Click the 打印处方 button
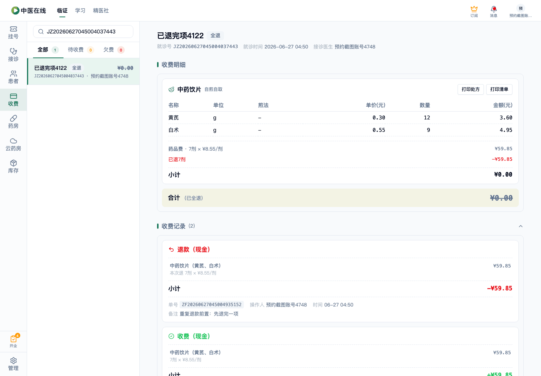Viewport: 541px width, 376px height. (471, 89)
